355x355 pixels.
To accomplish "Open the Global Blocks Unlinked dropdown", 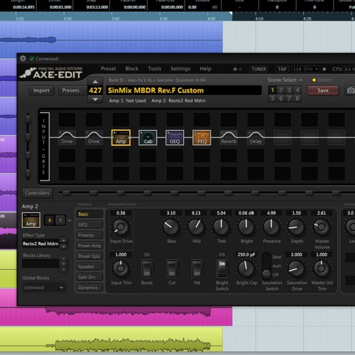I will [44, 288].
